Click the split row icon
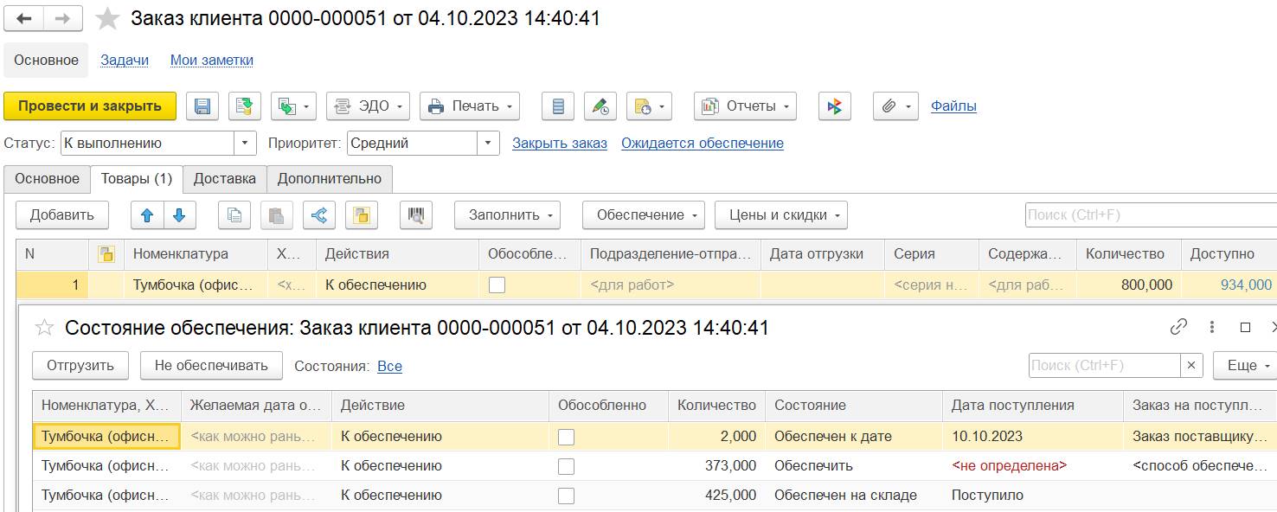Image resolution: width=1277 pixels, height=512 pixels. [319, 215]
